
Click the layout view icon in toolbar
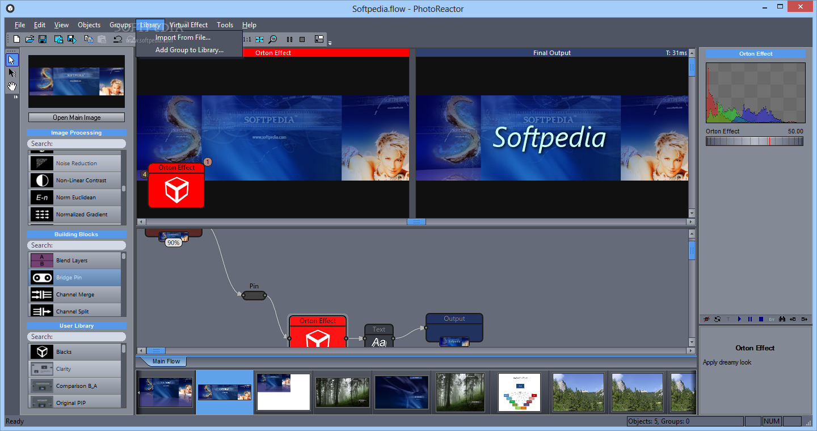coord(319,39)
